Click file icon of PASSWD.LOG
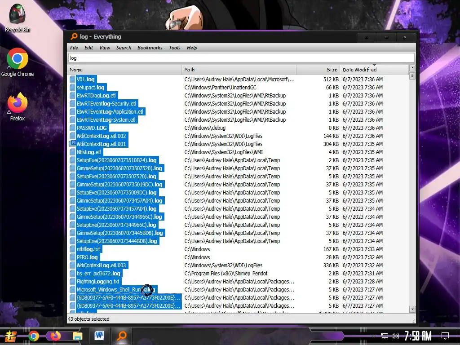The image size is (460, 345). pos(72,128)
